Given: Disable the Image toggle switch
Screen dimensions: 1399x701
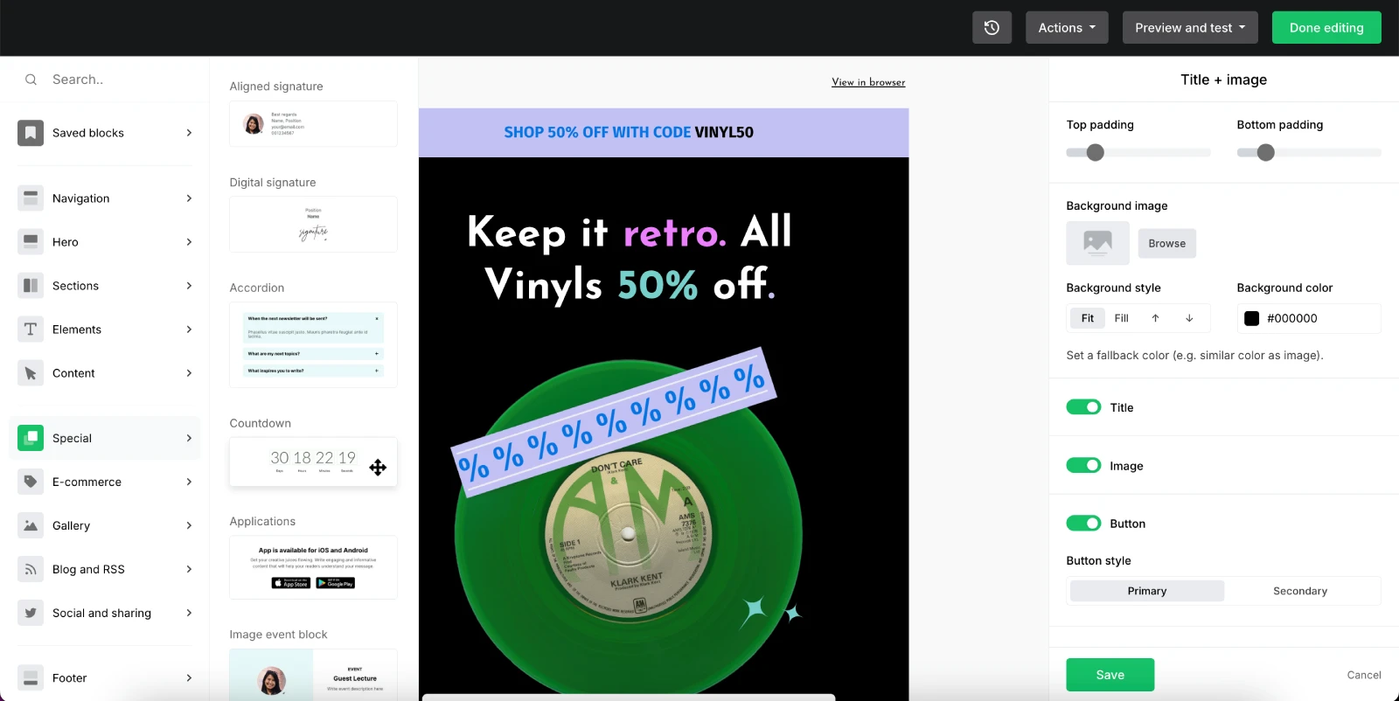Looking at the screenshot, I should [1083, 466].
